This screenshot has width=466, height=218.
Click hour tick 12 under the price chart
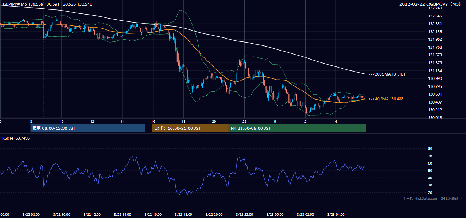(92, 121)
